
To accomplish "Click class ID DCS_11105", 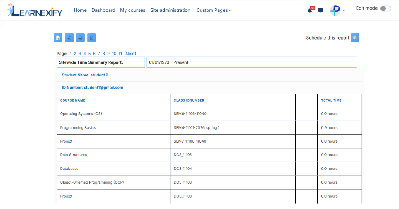I will [183, 155].
